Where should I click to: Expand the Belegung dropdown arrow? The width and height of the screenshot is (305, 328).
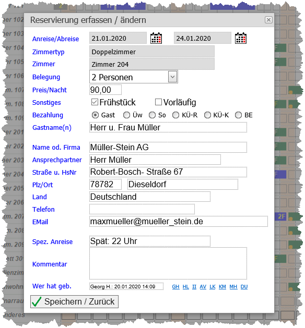coord(173,77)
